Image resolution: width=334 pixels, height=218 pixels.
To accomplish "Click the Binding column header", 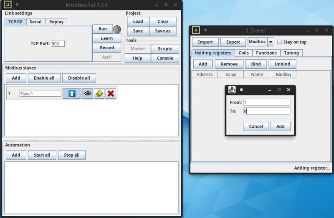I will point(283,75).
